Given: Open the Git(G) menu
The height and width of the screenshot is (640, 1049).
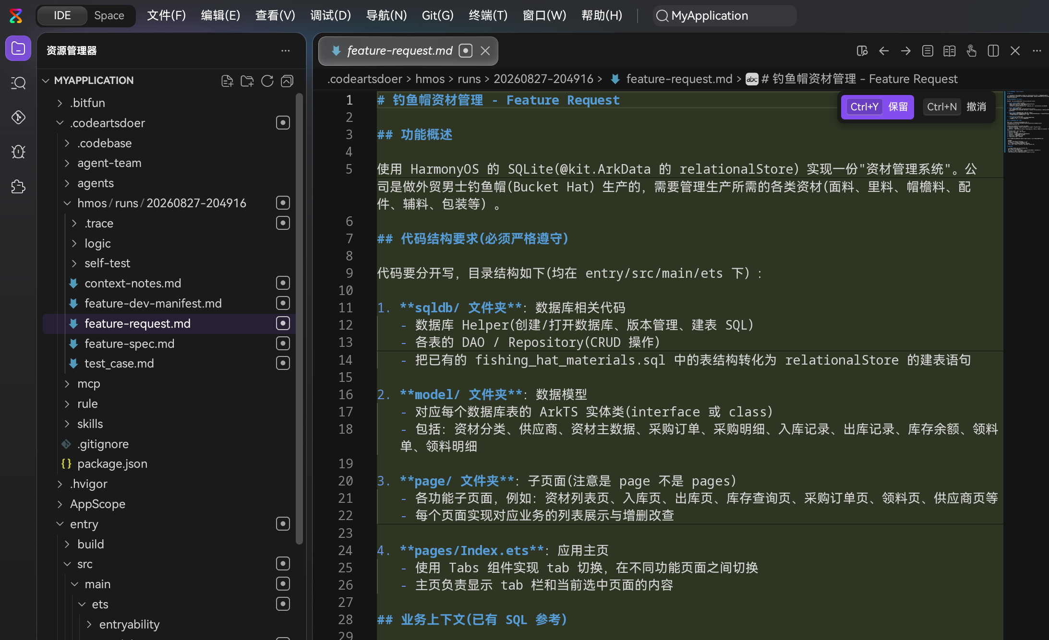Looking at the screenshot, I should click(x=437, y=15).
